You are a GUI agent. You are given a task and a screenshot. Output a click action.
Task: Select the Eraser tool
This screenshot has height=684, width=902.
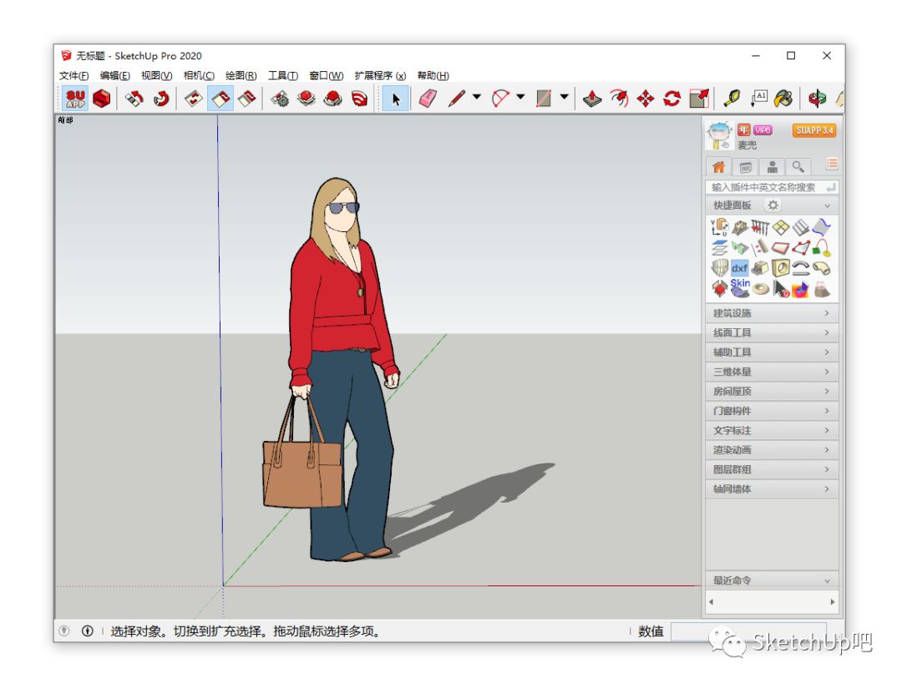pyautogui.click(x=428, y=99)
